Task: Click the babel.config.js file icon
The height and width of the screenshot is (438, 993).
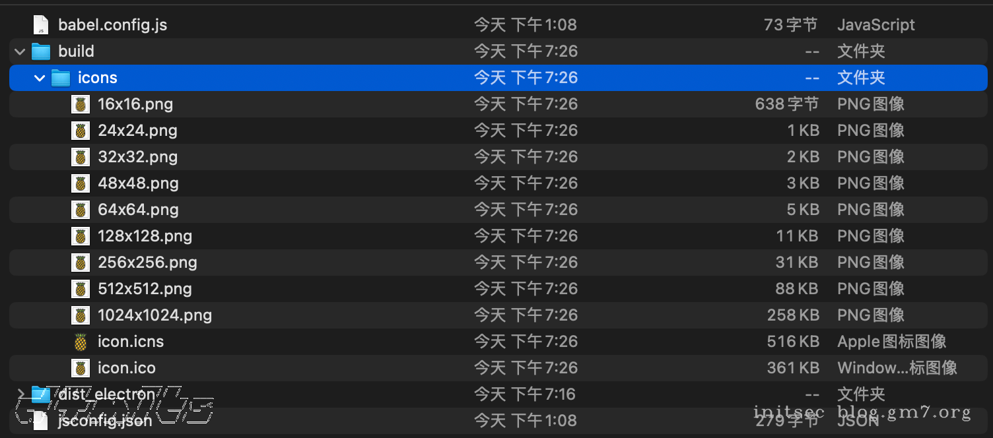Action: point(41,25)
